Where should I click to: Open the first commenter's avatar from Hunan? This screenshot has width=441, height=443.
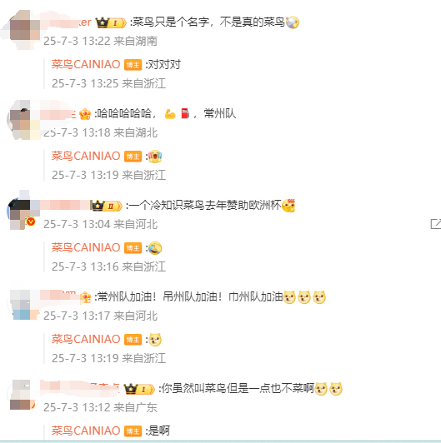point(25,29)
